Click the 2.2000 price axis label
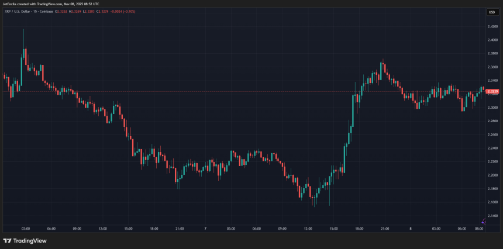Image resolution: width=503 pixels, height=249 pixels. [492, 175]
